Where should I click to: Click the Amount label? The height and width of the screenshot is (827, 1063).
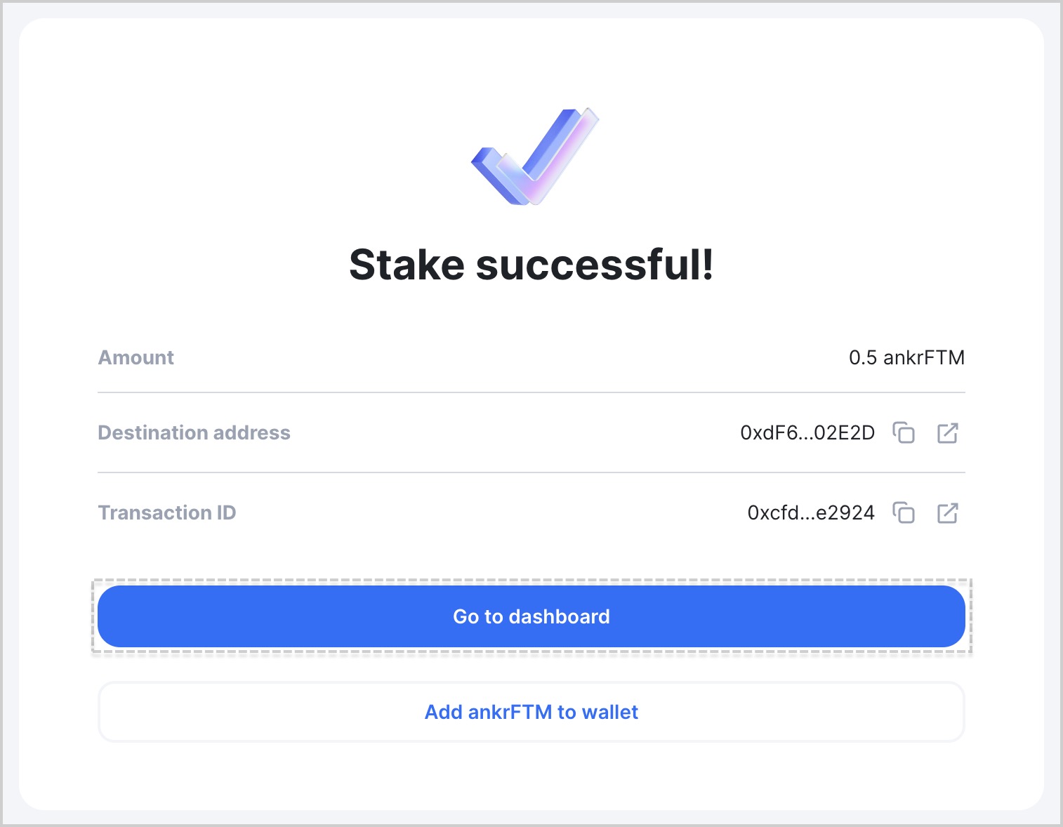pos(136,357)
